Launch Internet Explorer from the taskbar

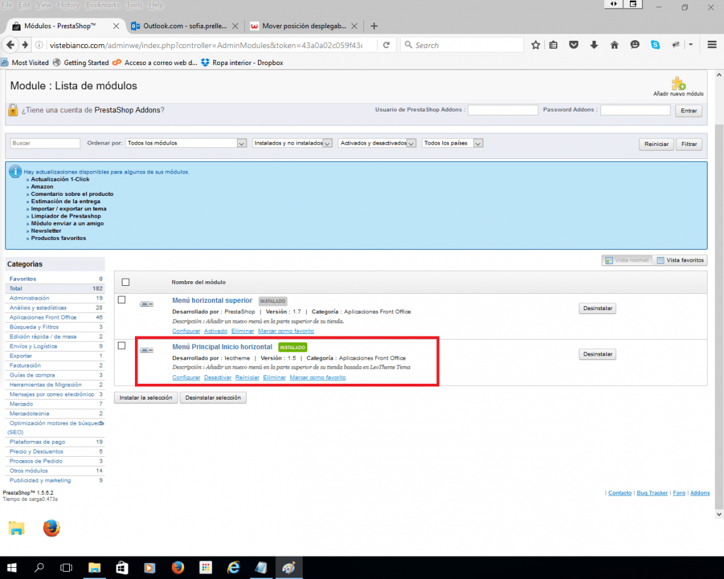pyautogui.click(x=233, y=567)
